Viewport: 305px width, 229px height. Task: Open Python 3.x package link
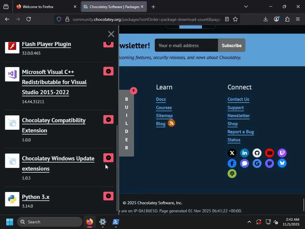36,197
